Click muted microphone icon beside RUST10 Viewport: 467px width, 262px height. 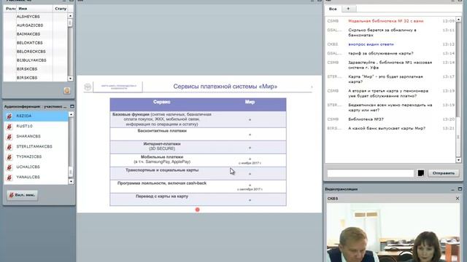coord(9,127)
